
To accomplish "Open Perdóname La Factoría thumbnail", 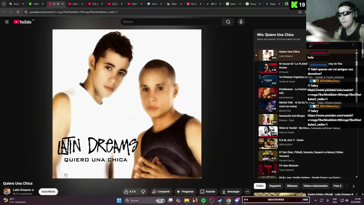I will click(x=268, y=93).
